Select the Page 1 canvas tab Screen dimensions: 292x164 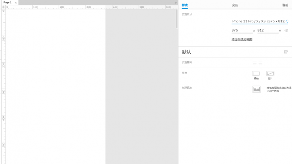7,3
